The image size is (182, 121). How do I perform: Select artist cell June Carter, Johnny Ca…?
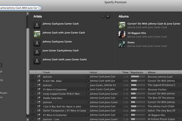pyautogui.click(x=104, y=85)
